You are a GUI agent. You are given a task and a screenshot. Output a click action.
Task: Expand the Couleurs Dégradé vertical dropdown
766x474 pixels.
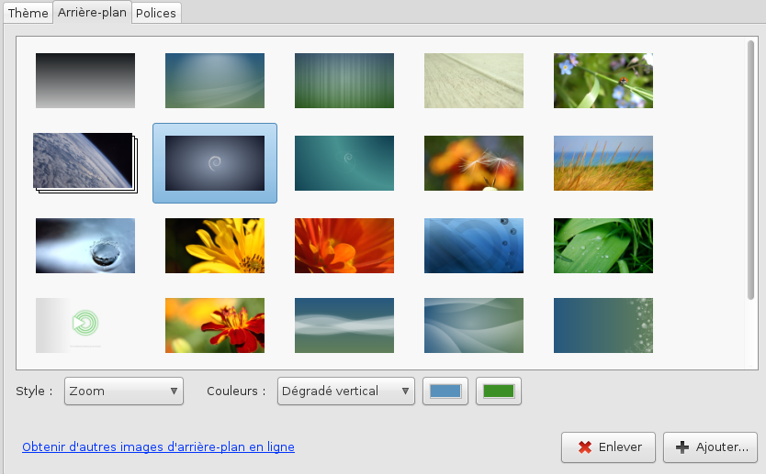345,391
